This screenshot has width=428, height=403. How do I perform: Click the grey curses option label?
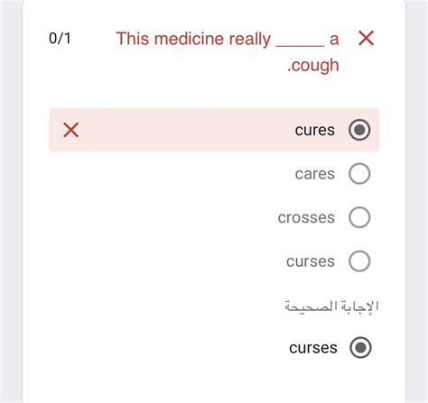point(311,261)
